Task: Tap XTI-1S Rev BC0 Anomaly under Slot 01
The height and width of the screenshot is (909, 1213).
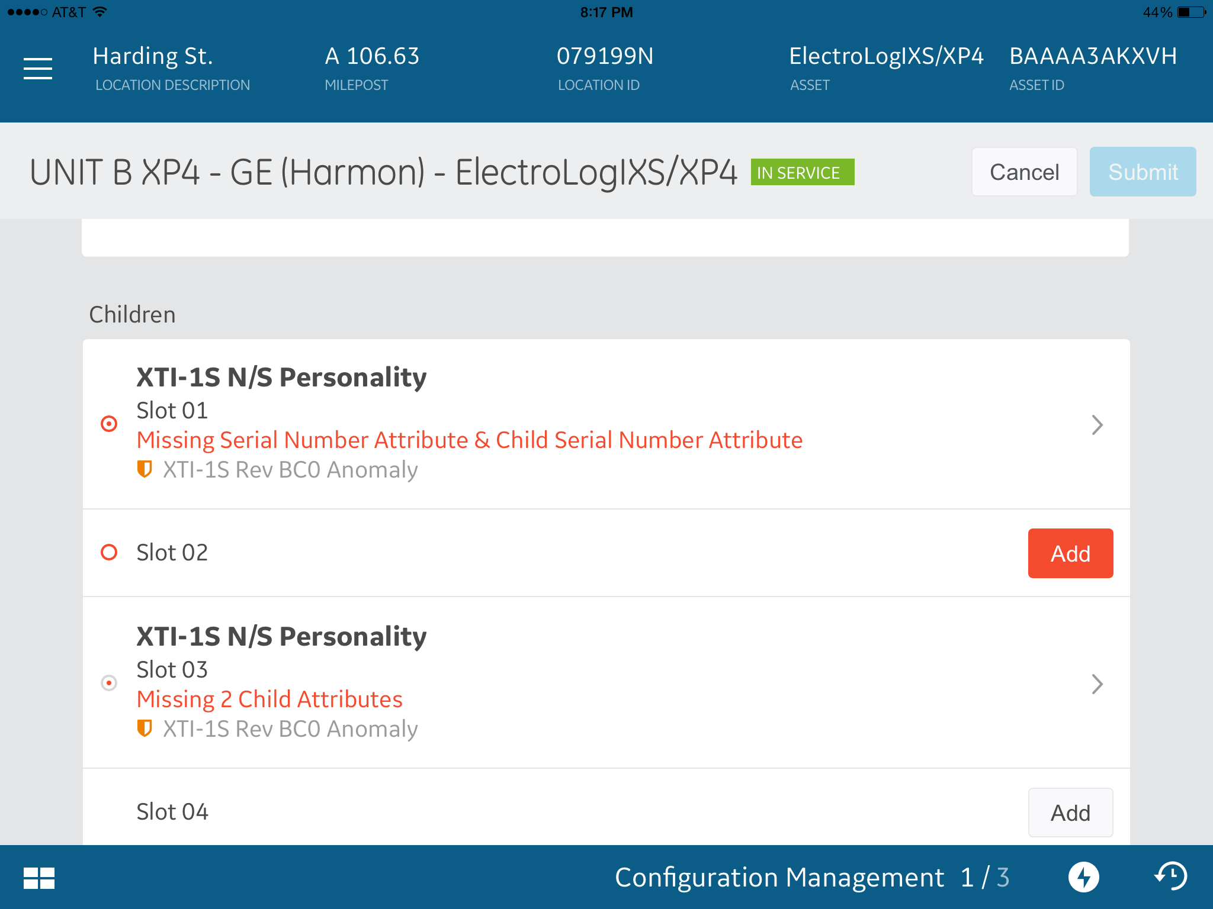Action: click(290, 470)
